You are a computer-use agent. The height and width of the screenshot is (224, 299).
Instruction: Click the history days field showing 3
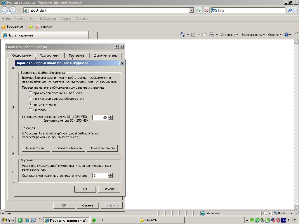(100, 175)
